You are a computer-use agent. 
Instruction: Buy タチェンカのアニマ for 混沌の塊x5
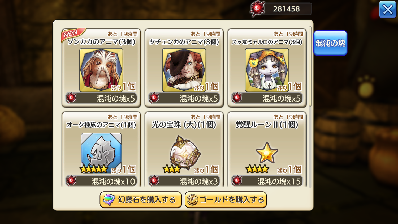click(184, 98)
